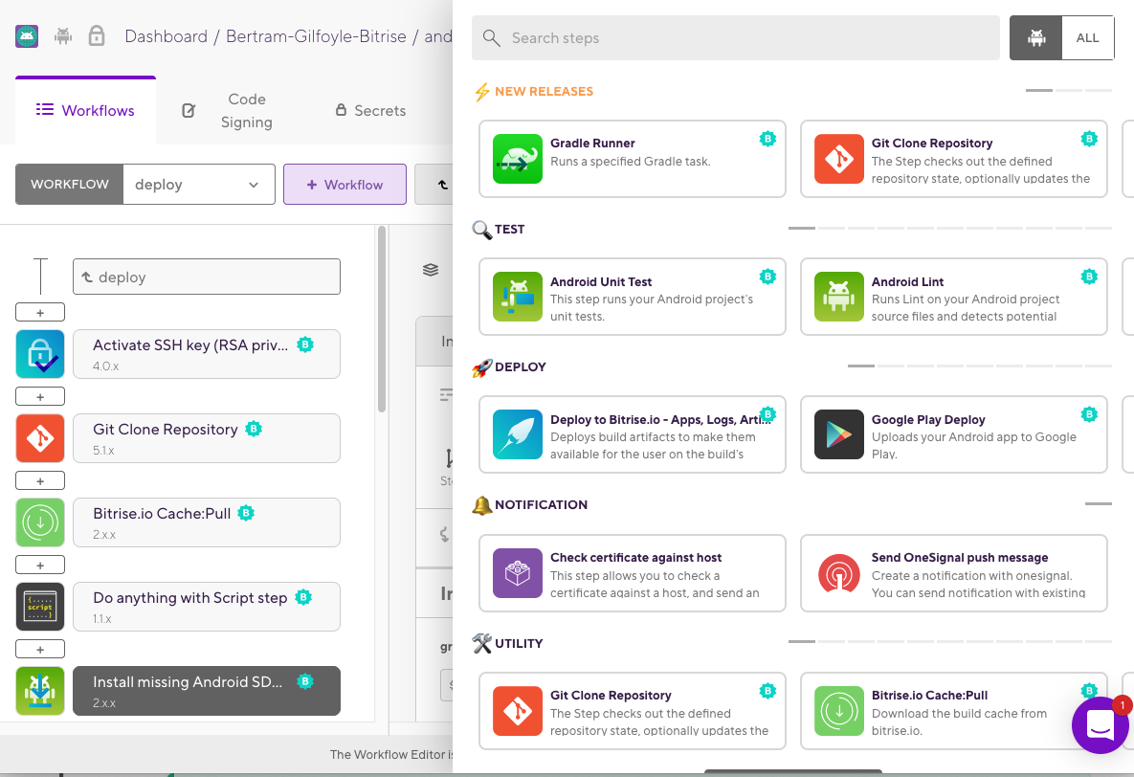Select Git Clone Repository 5.1.x workflow step

(206, 437)
